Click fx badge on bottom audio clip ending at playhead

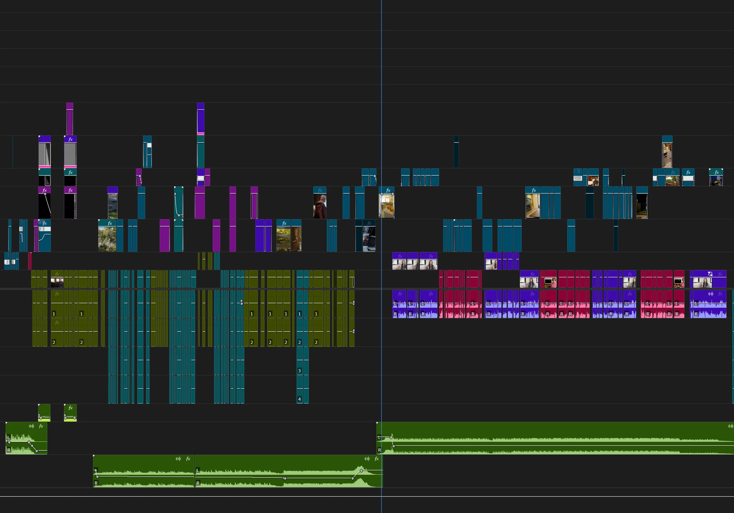pos(377,459)
